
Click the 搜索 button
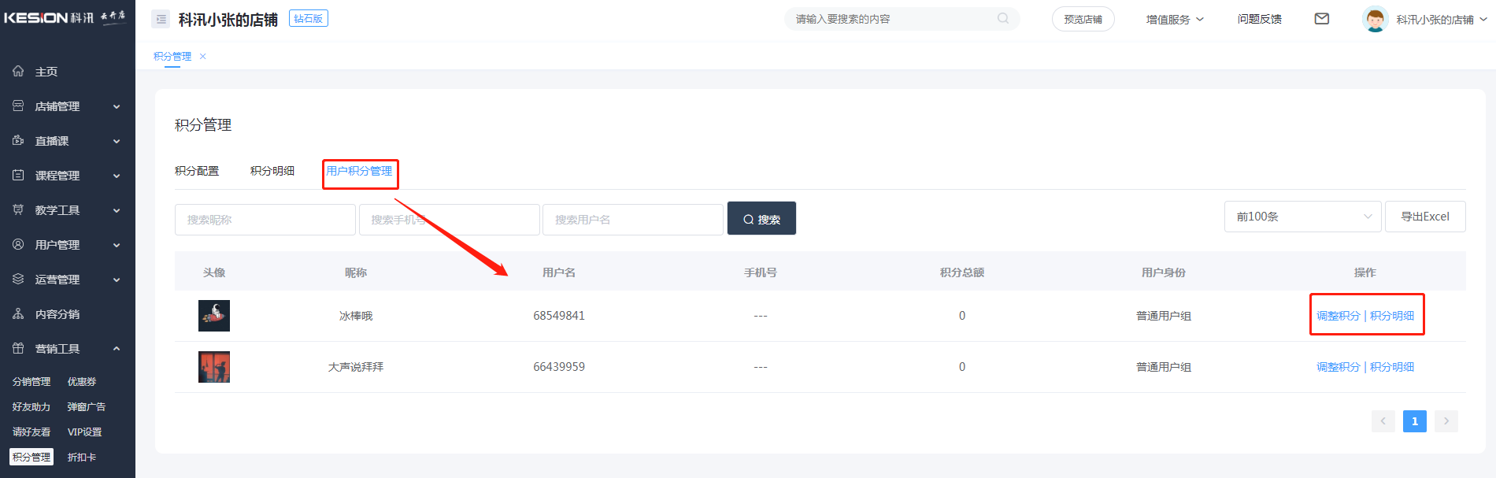pyautogui.click(x=761, y=219)
